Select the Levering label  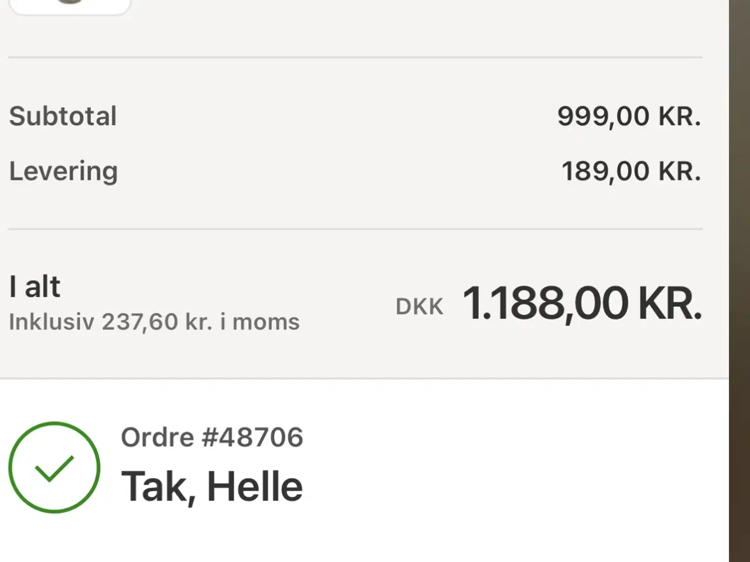63,171
